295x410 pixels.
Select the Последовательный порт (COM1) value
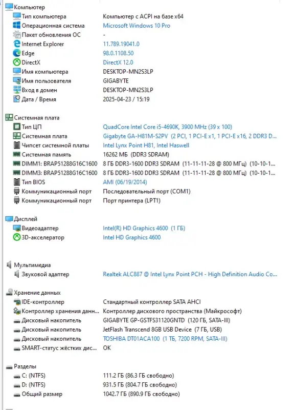147,191
